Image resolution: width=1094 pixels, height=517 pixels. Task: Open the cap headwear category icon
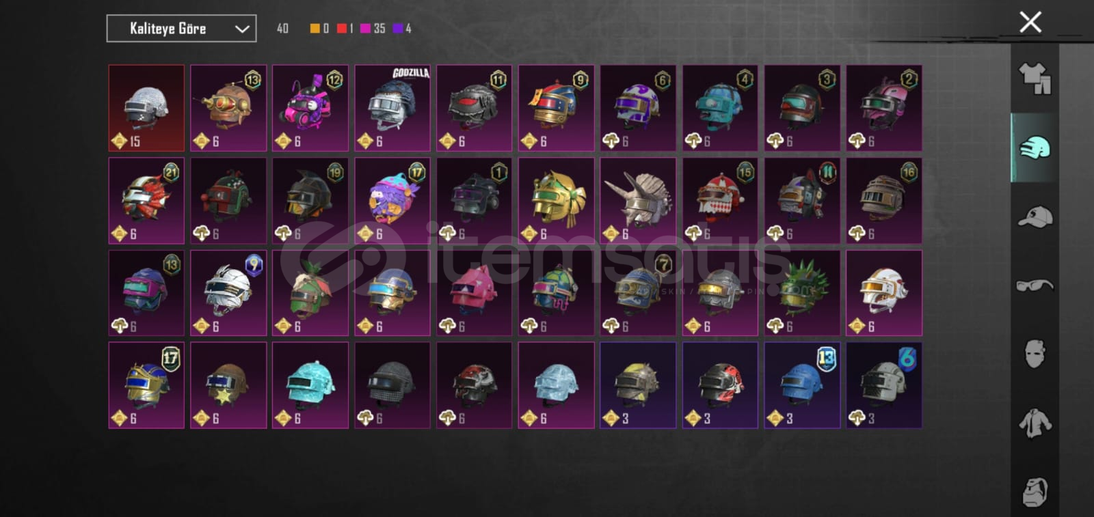pyautogui.click(x=1035, y=217)
